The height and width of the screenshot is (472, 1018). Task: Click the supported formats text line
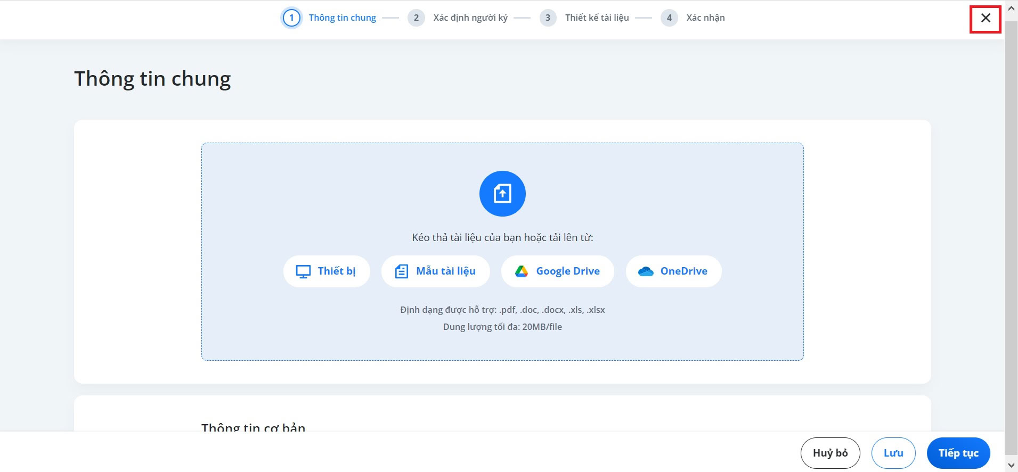pyautogui.click(x=502, y=310)
